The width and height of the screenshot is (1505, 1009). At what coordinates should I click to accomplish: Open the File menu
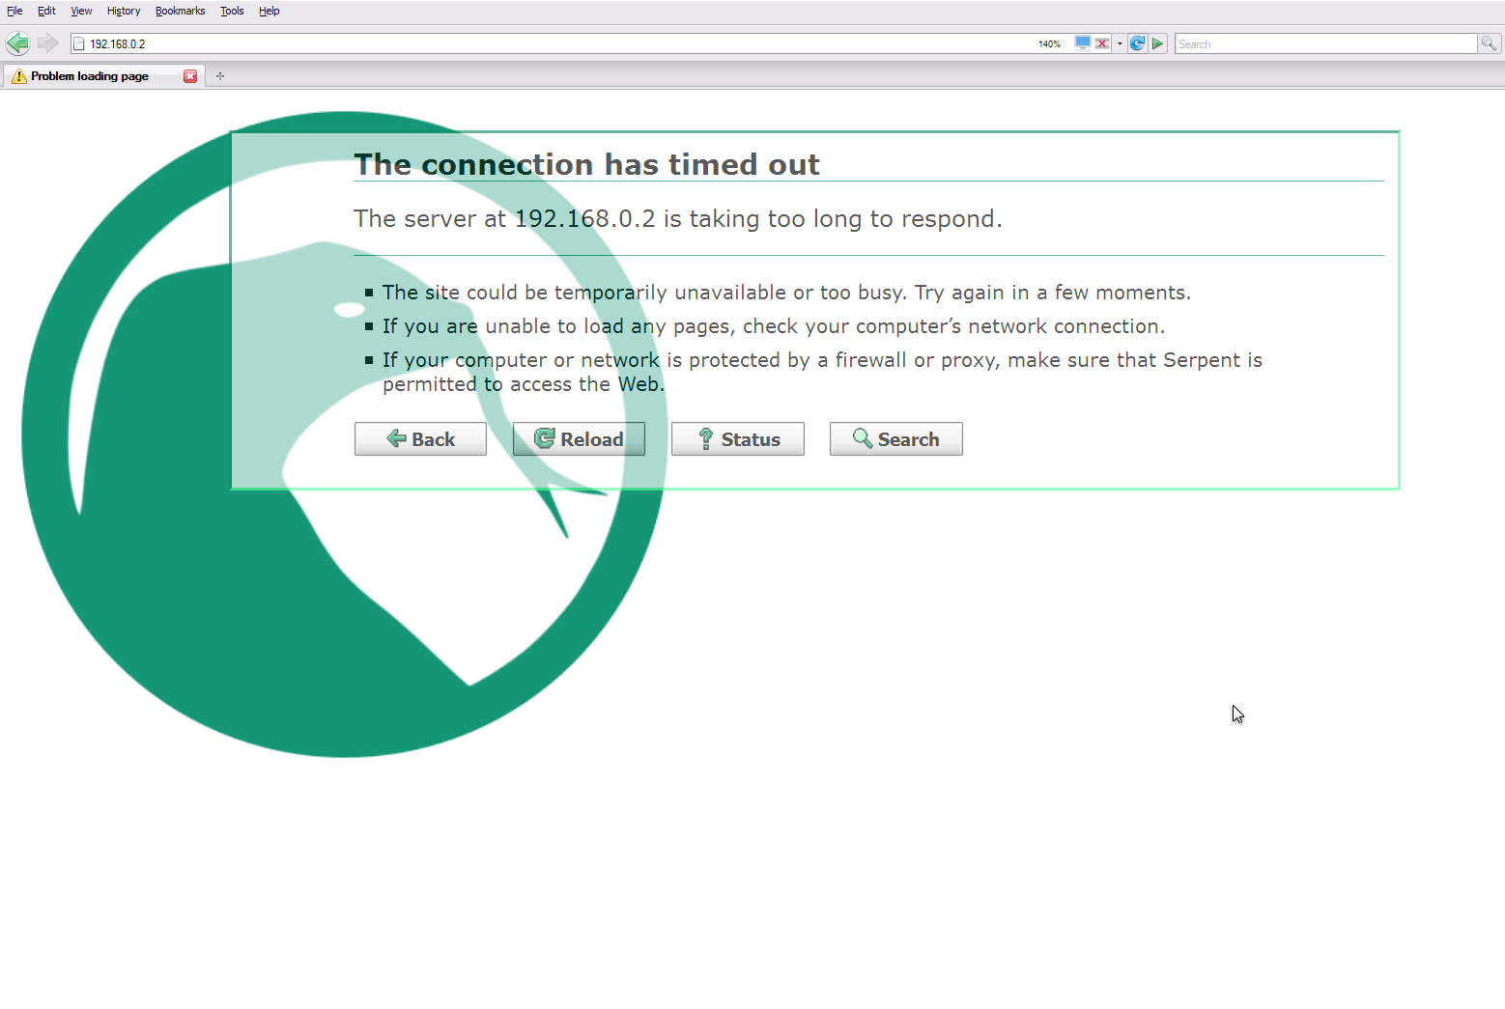click(14, 11)
